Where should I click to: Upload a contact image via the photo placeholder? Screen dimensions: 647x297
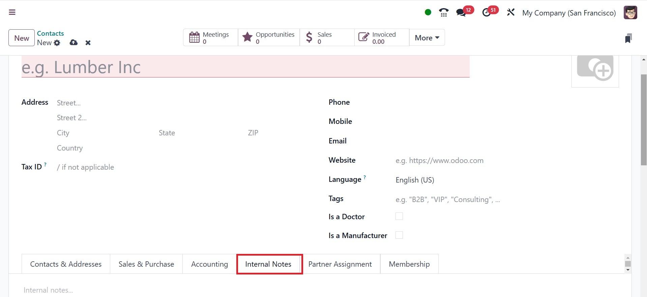coord(595,69)
